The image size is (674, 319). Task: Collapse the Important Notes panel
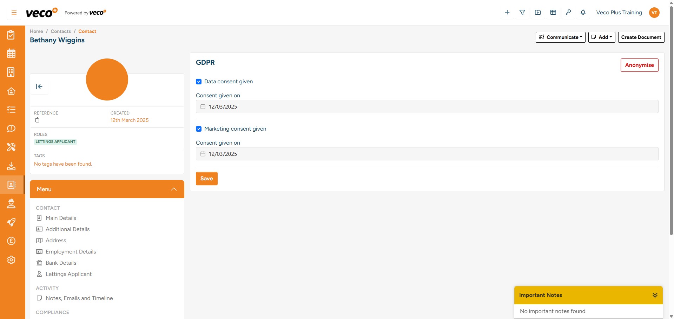click(655, 295)
